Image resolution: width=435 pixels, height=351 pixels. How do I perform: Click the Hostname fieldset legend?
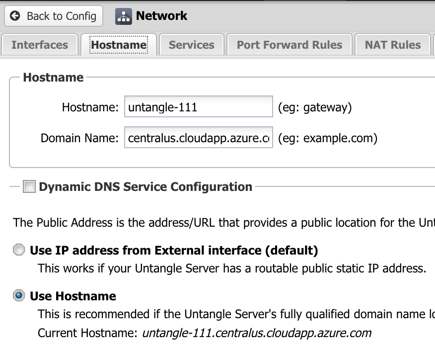[53, 77]
